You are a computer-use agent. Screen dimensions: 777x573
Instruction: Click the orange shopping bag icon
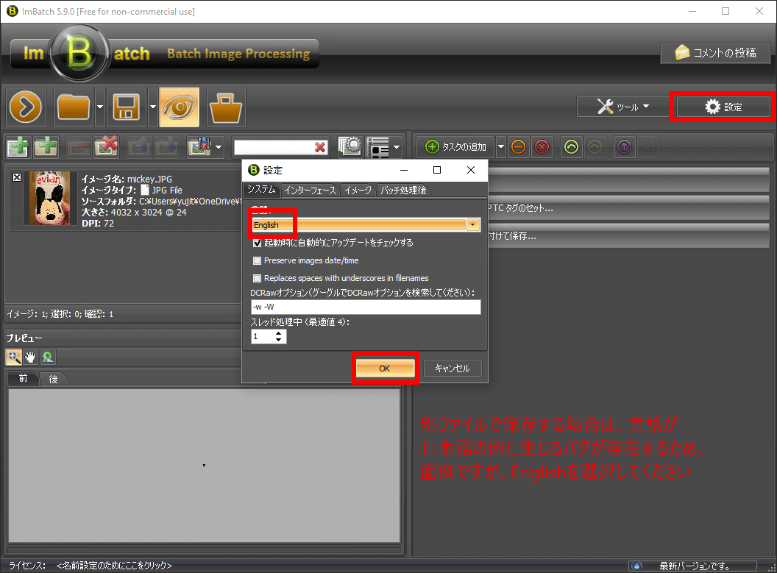click(226, 107)
